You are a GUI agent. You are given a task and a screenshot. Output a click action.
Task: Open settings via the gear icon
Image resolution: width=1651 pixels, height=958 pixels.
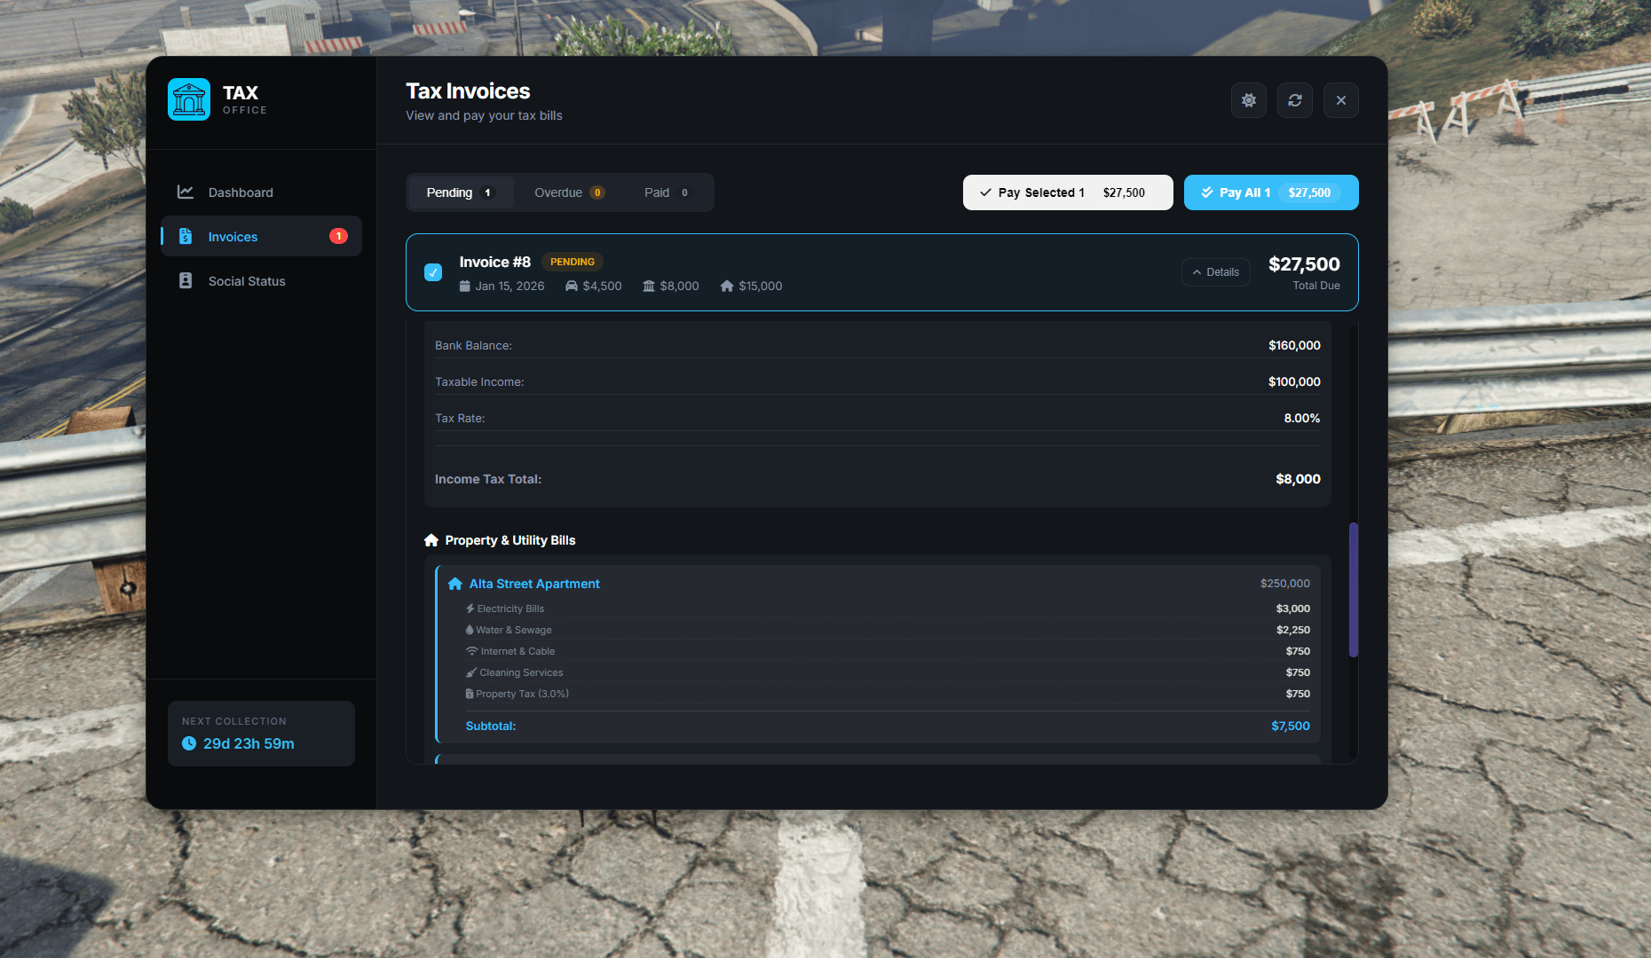pyautogui.click(x=1248, y=100)
